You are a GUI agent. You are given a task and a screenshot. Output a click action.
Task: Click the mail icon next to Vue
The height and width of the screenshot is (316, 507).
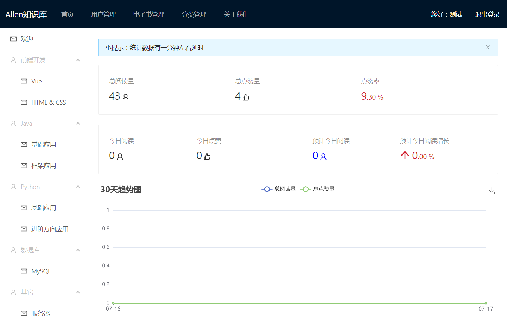(24, 81)
